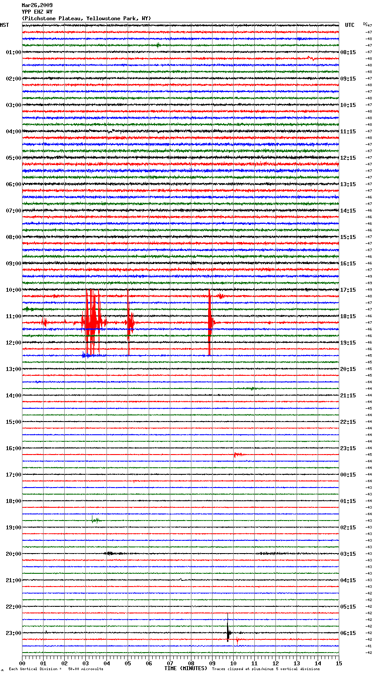The image size is (374, 675).
Task: Select the 16:00 MST time label
Action: (14, 448)
